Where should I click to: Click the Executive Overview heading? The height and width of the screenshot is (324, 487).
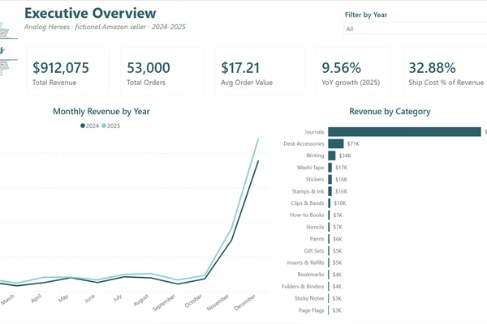pos(90,13)
